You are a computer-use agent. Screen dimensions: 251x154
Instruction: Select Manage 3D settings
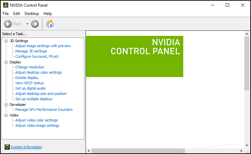click(31, 51)
